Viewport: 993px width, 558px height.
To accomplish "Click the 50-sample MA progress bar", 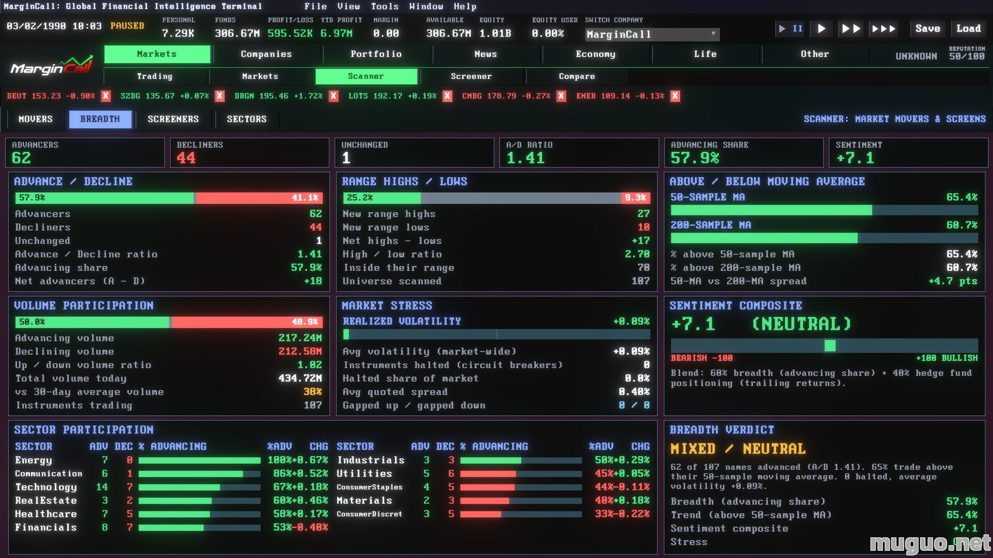I will coord(824,210).
